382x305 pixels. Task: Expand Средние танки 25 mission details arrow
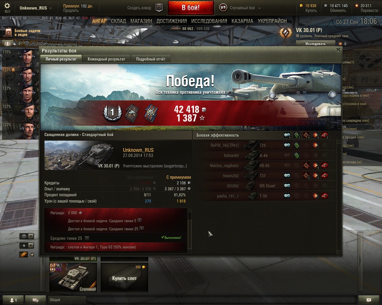point(87,238)
